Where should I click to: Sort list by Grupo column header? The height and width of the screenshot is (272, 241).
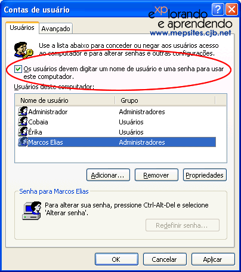point(165,100)
